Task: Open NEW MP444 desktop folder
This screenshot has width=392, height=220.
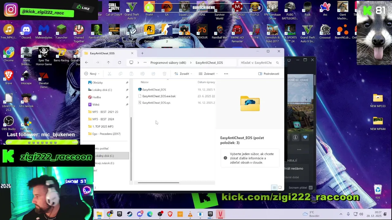Action: point(378,123)
